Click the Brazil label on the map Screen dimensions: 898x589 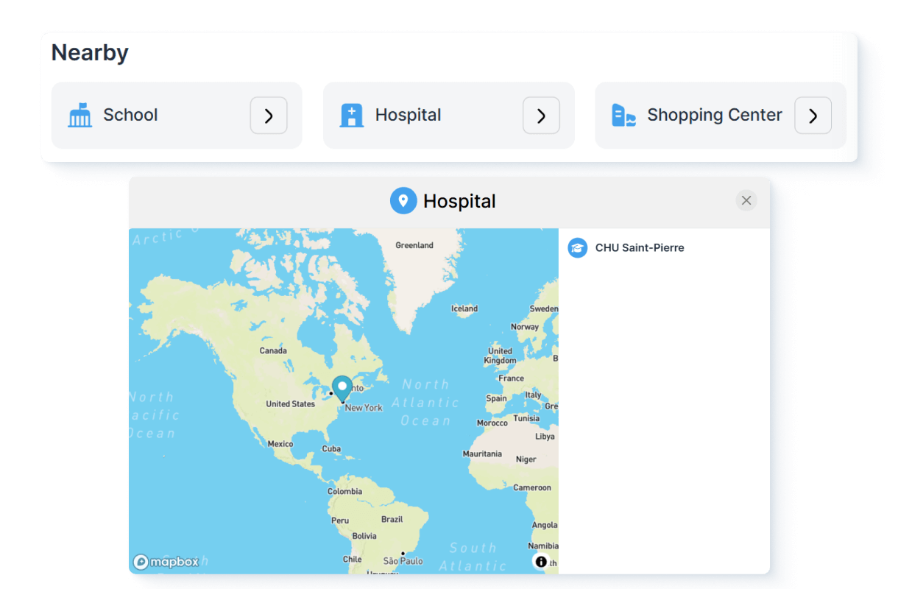pos(392,519)
